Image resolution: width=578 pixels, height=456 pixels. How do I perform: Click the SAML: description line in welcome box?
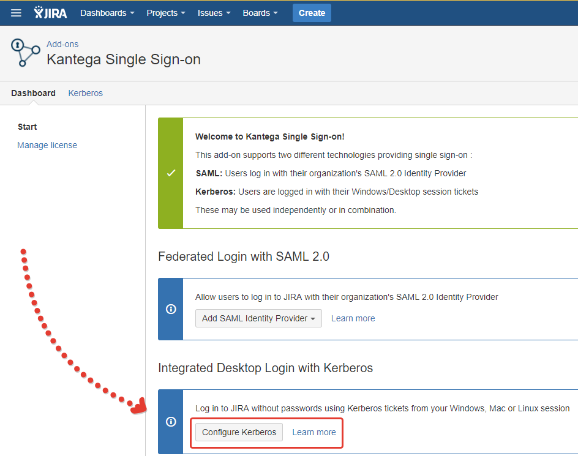coord(331,173)
